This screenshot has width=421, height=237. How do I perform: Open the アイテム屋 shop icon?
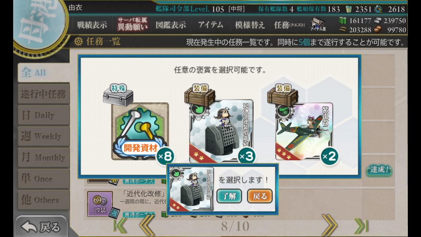coord(318,24)
